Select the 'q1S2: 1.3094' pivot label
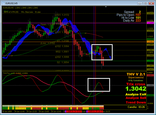 62,46
